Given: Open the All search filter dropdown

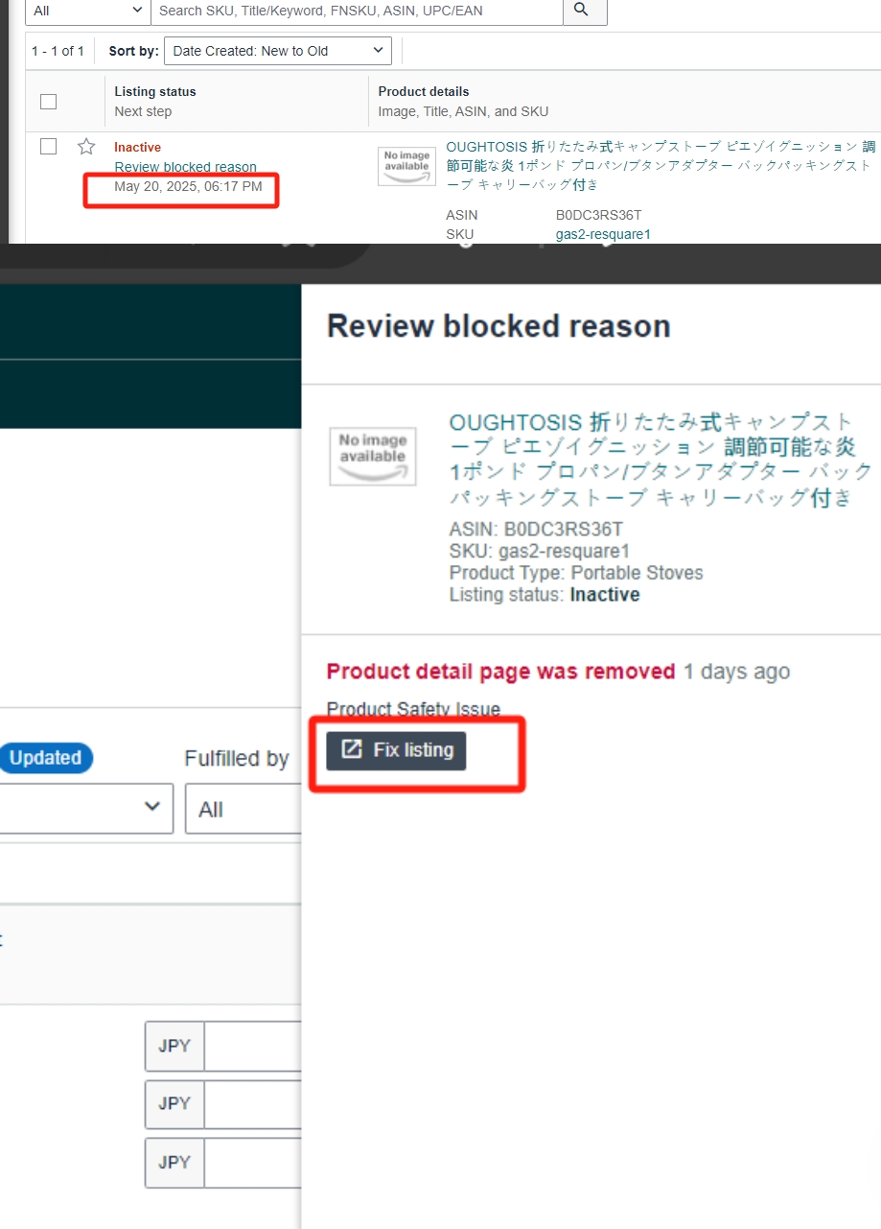Looking at the screenshot, I should (87, 11).
